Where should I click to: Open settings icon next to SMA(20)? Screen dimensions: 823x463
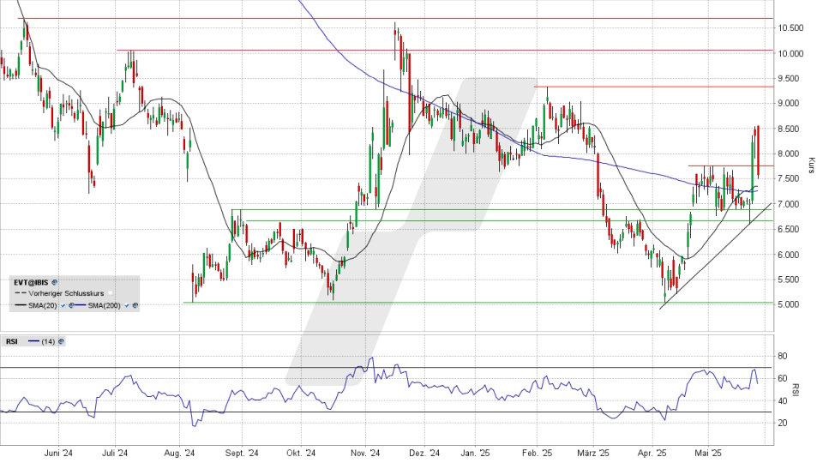point(71,305)
